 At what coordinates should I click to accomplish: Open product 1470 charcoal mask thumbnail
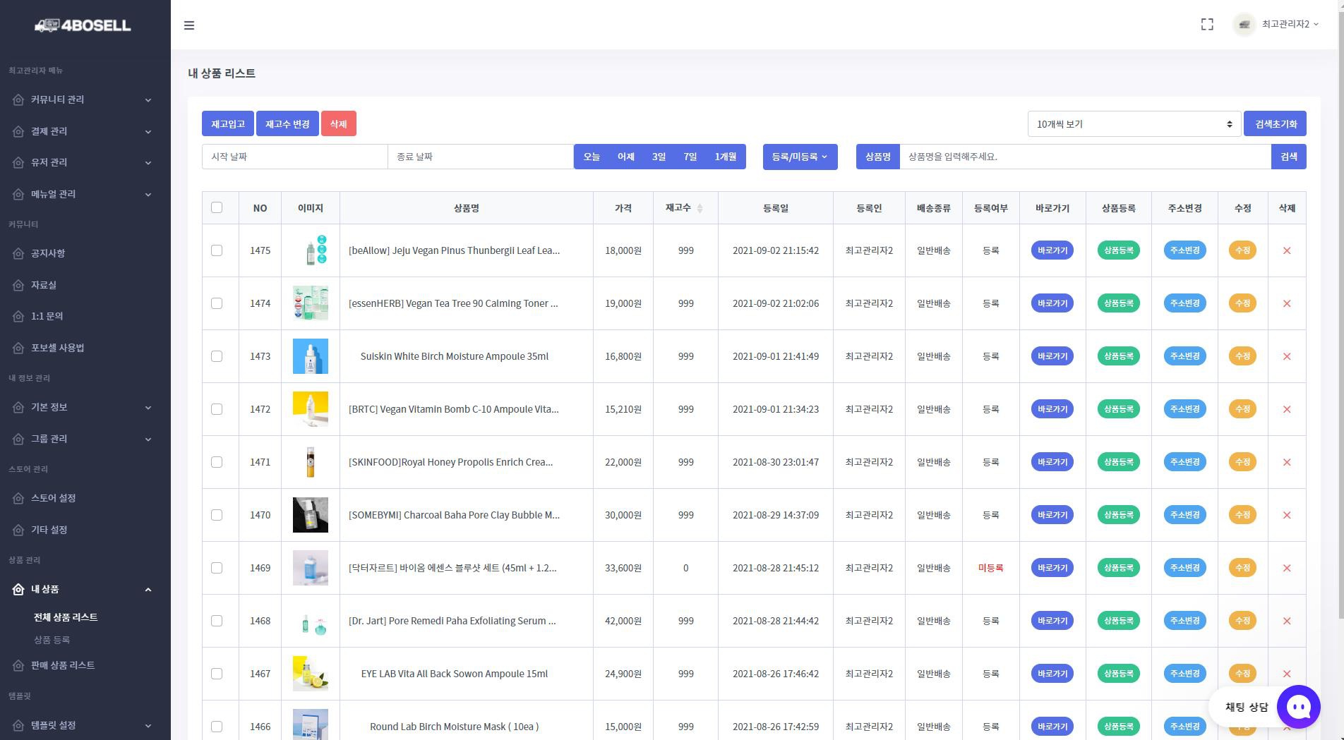point(311,515)
